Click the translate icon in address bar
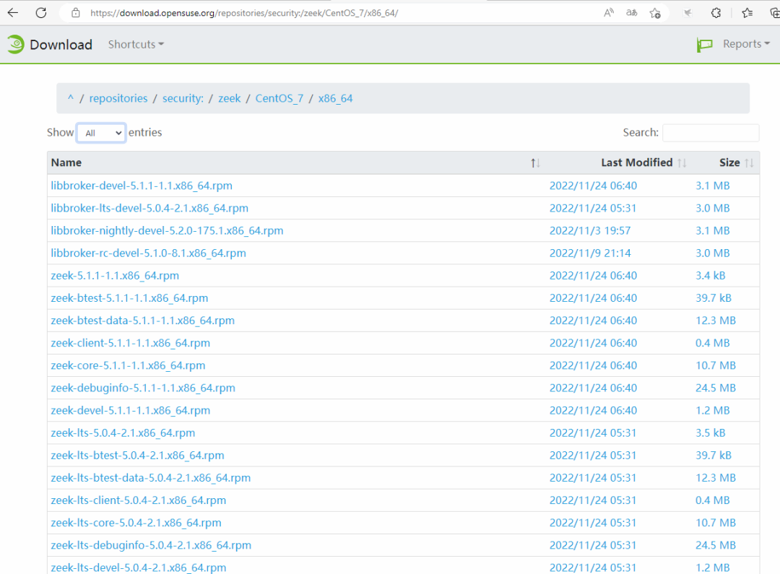The width and height of the screenshot is (780, 574). (x=631, y=13)
